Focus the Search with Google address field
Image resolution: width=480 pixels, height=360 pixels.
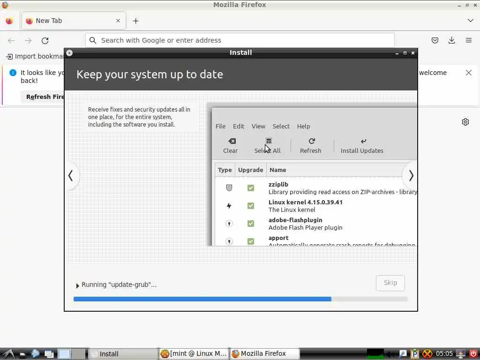pyautogui.click(x=240, y=40)
